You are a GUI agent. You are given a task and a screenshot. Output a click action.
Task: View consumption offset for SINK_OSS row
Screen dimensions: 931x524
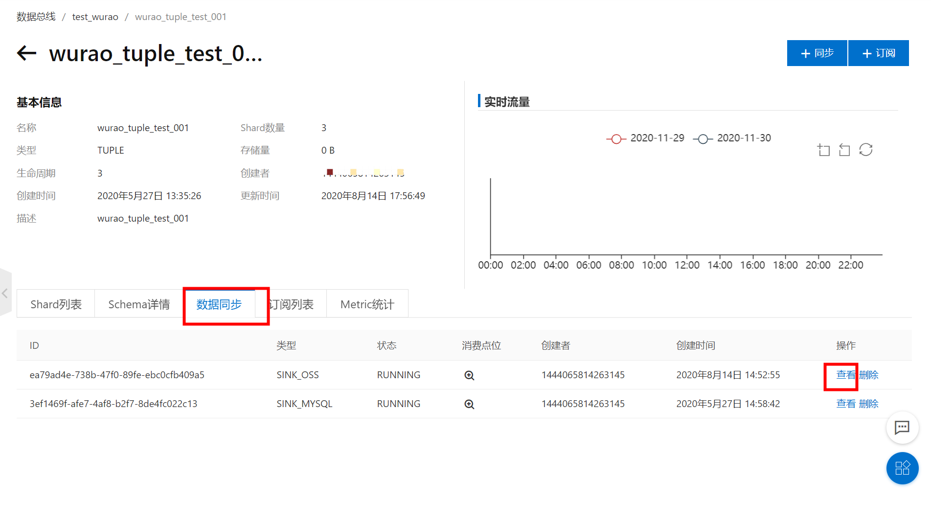point(469,375)
